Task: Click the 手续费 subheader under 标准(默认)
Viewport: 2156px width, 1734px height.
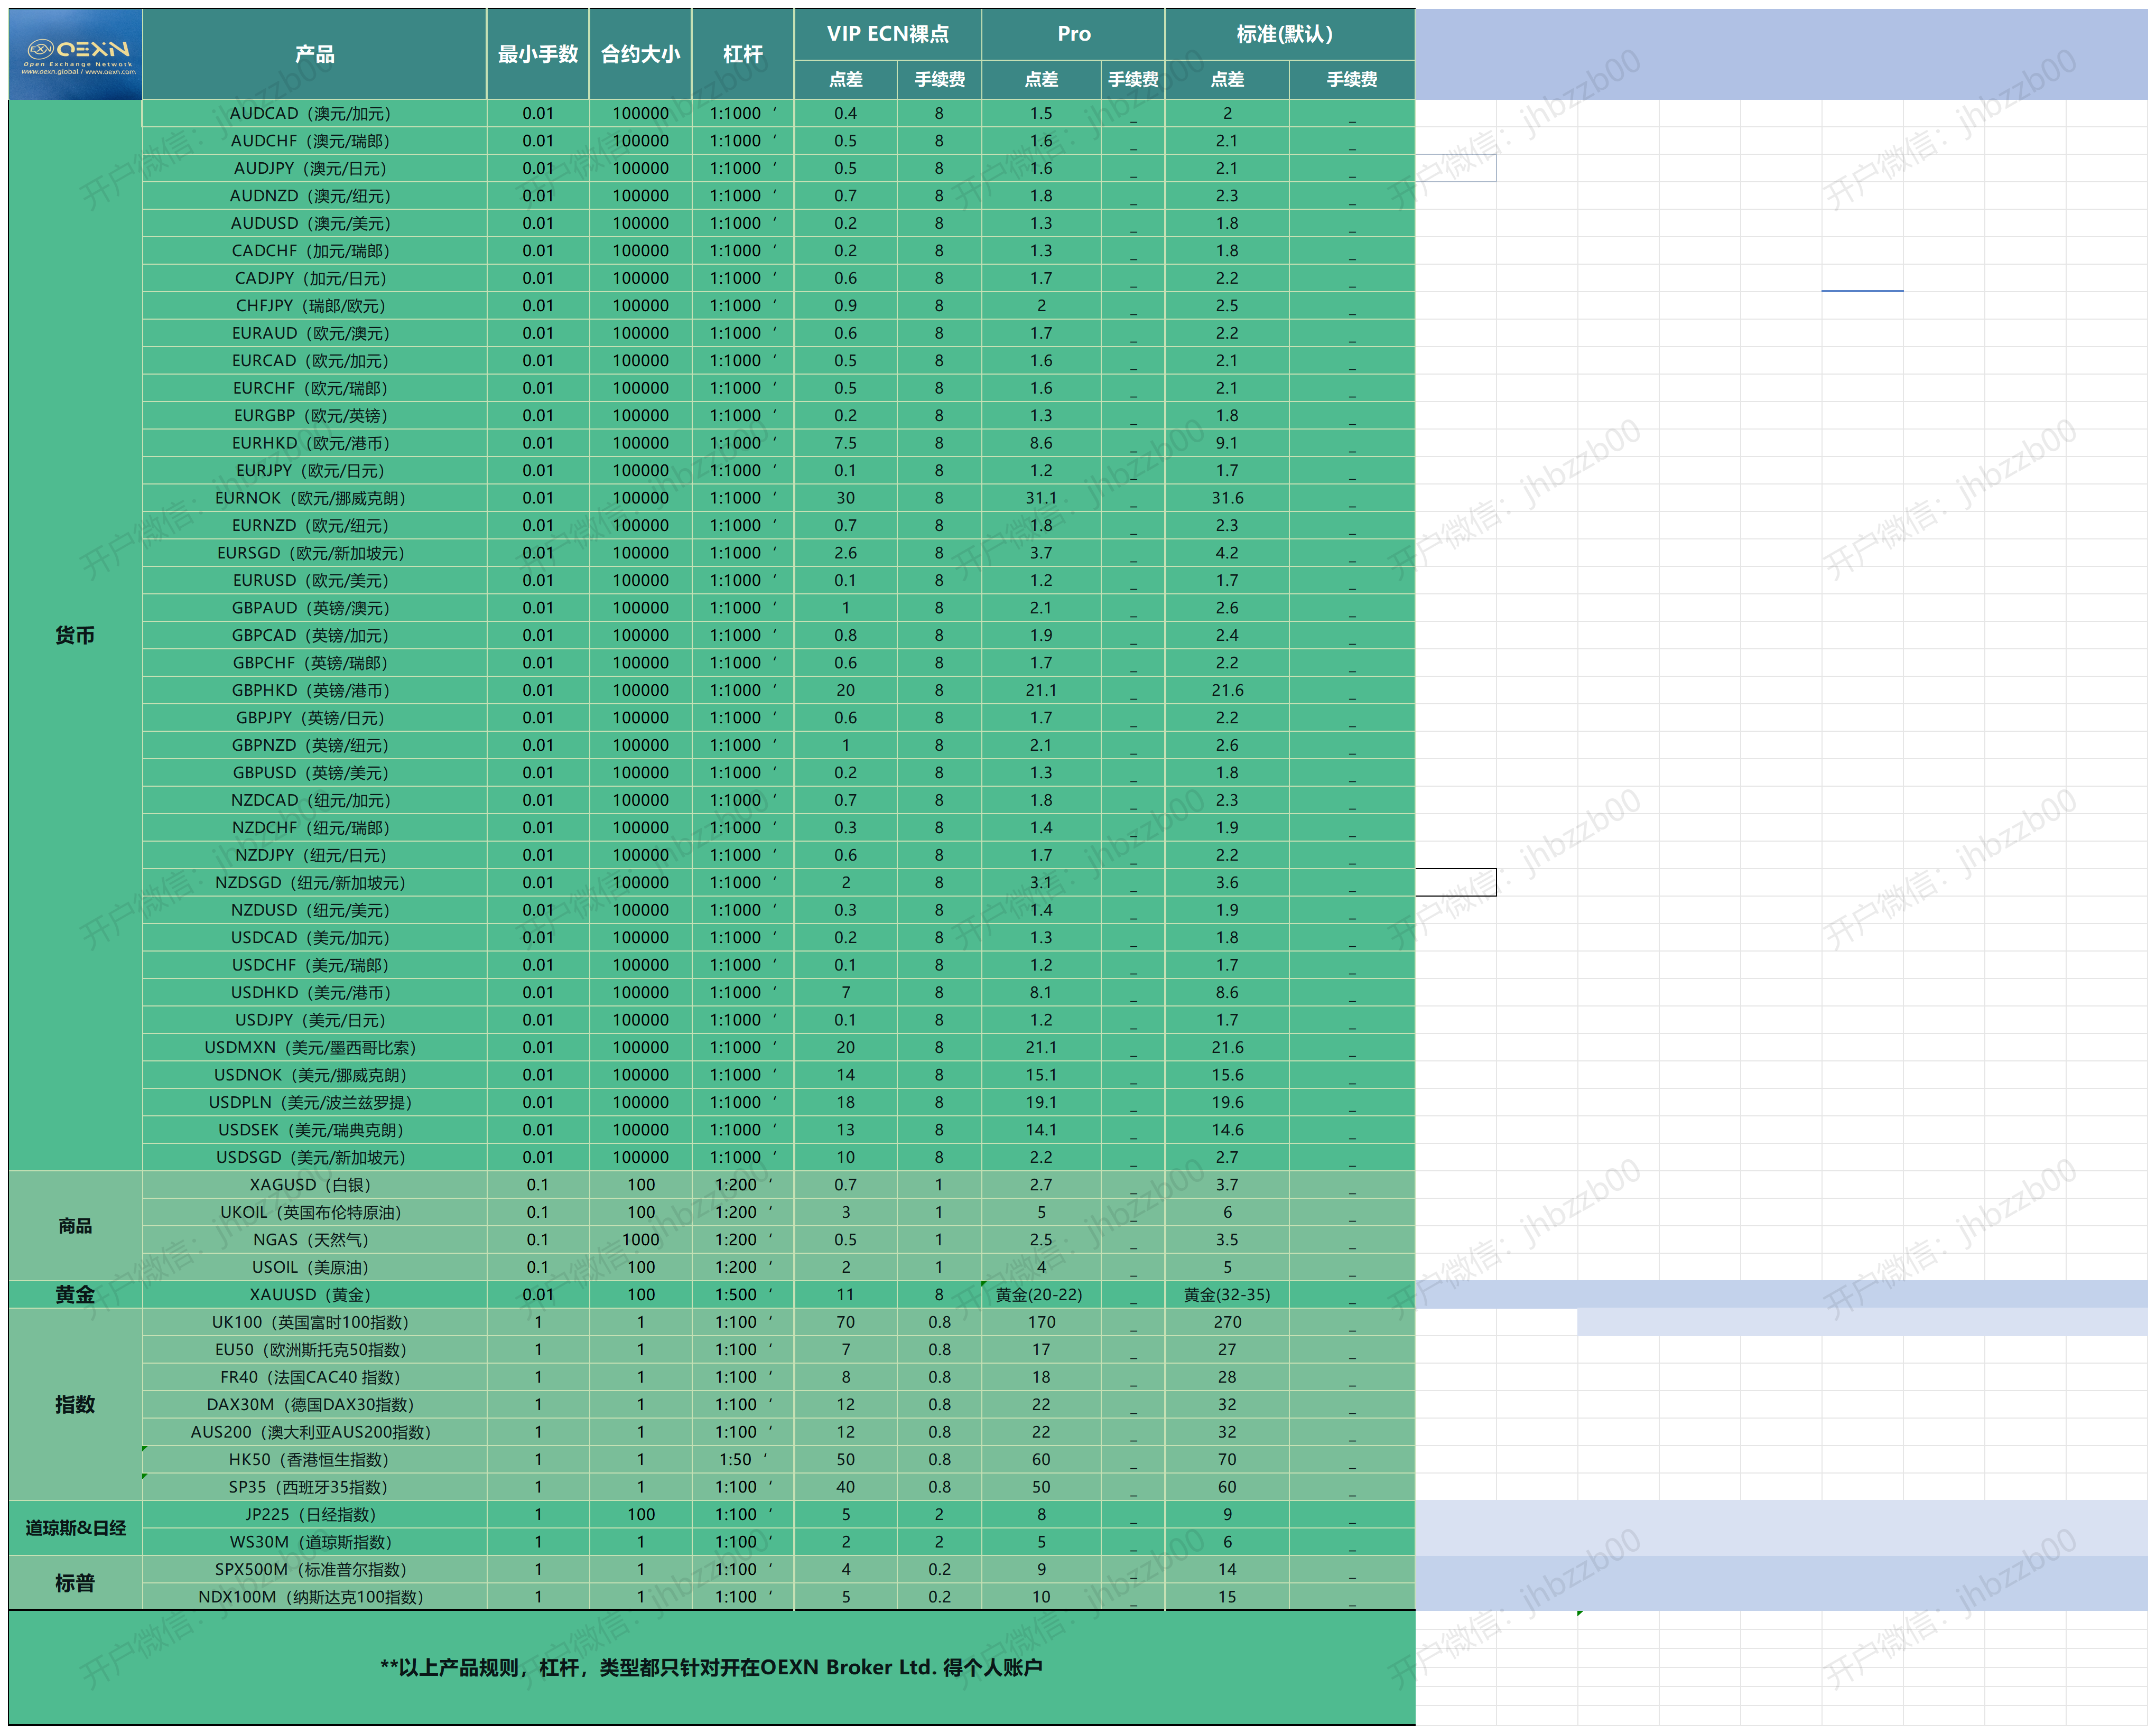Action: (x=1352, y=80)
